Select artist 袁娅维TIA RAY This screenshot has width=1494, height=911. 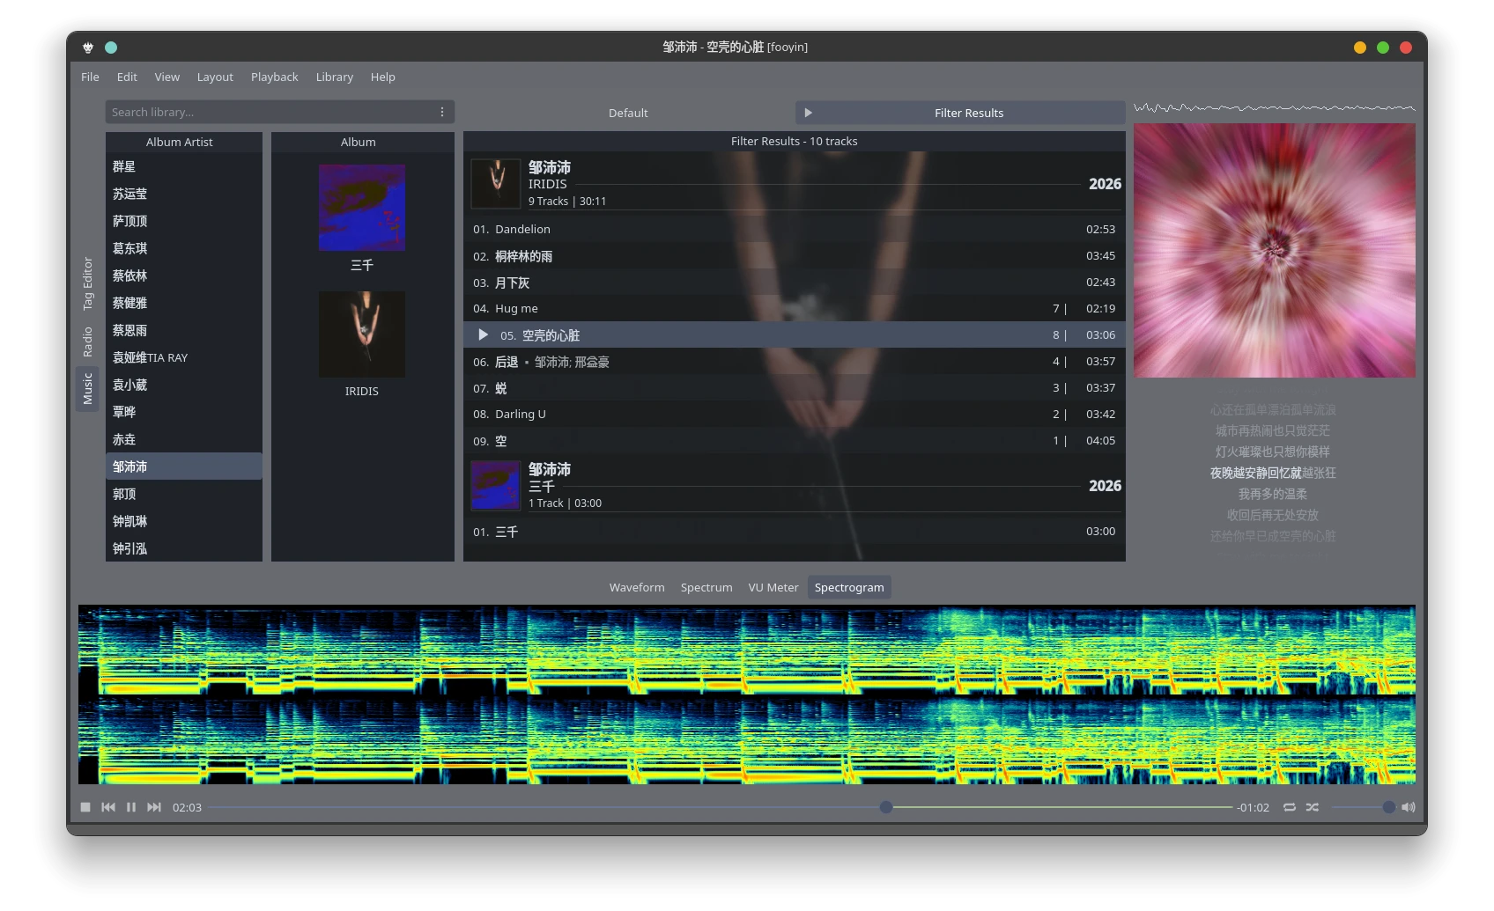click(184, 357)
